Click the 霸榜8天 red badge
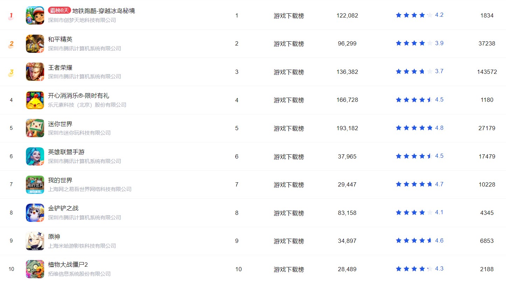 pos(60,10)
